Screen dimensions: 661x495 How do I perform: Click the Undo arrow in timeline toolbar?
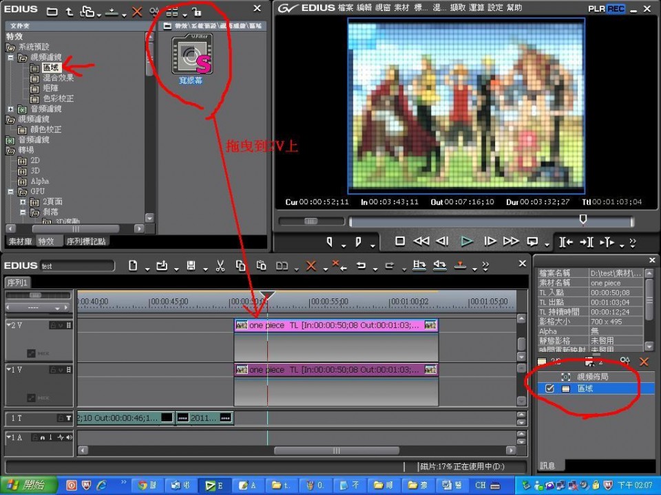coord(360,266)
